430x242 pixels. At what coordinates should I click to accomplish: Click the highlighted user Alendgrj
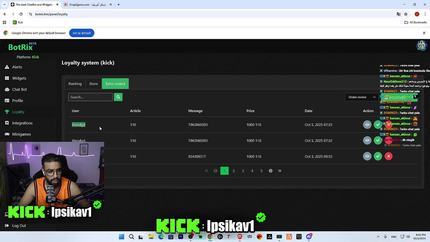[x=78, y=125]
